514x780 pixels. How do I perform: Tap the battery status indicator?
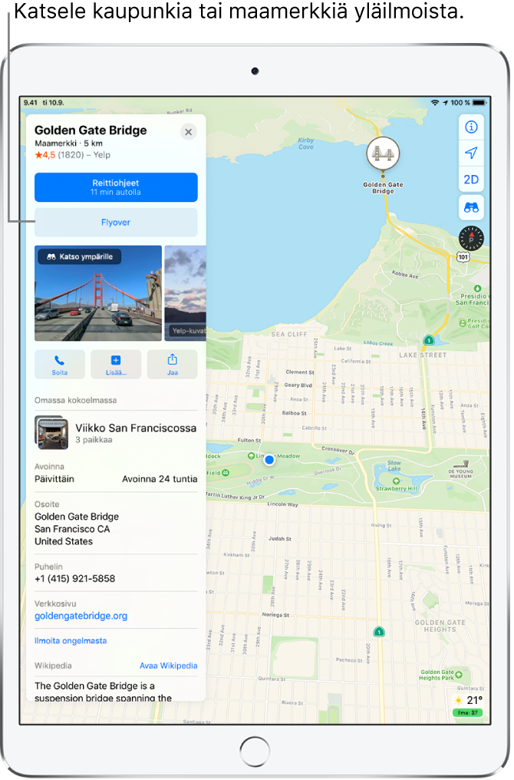[479, 103]
